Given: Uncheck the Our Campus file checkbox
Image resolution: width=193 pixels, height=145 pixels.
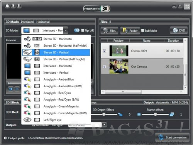Looking at the screenshot, I should click(105, 66).
